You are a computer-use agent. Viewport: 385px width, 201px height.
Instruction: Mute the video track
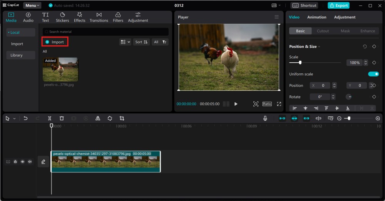coord(30,161)
